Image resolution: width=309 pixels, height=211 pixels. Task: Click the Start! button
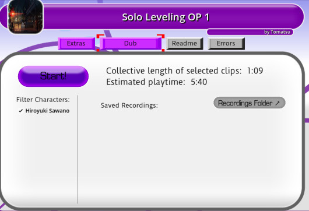53,76
